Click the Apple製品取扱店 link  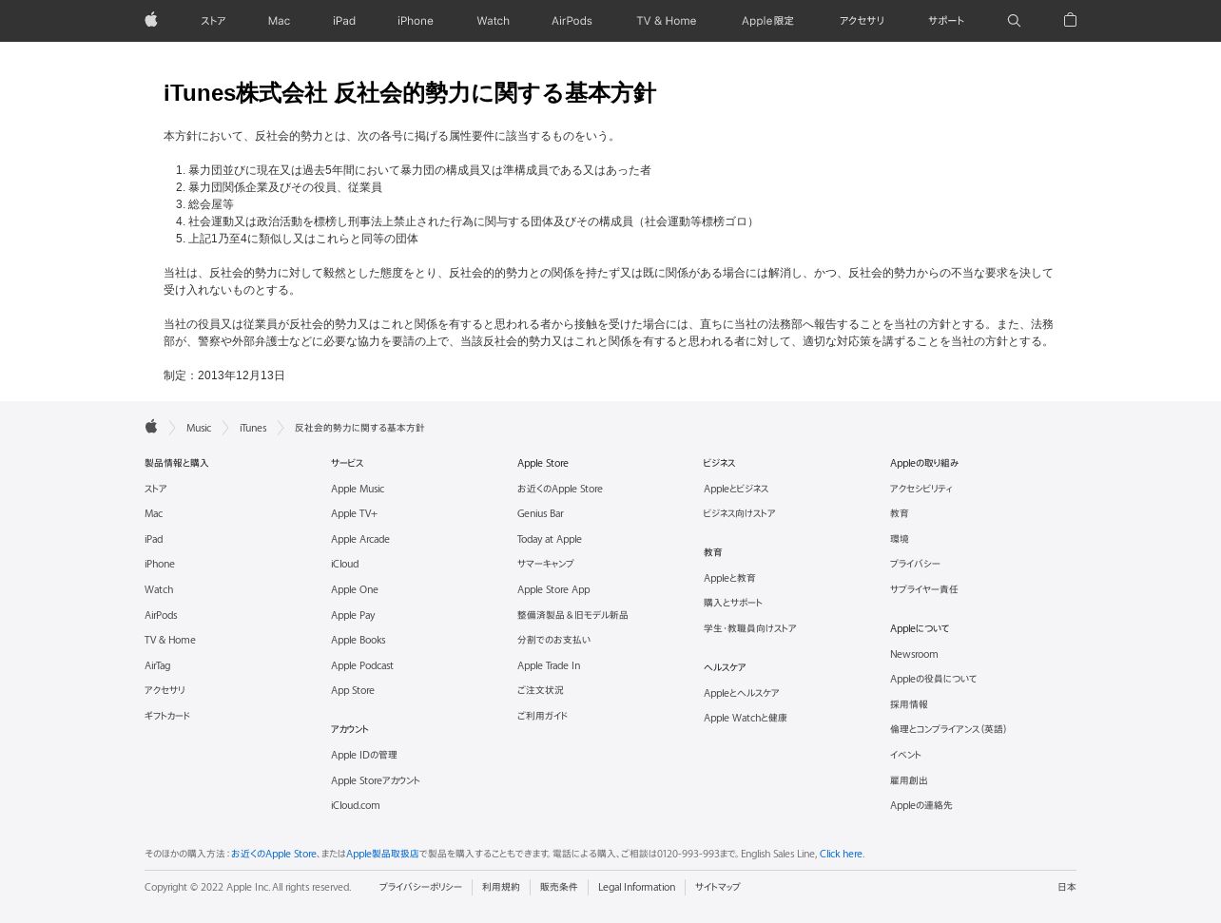tap(382, 854)
